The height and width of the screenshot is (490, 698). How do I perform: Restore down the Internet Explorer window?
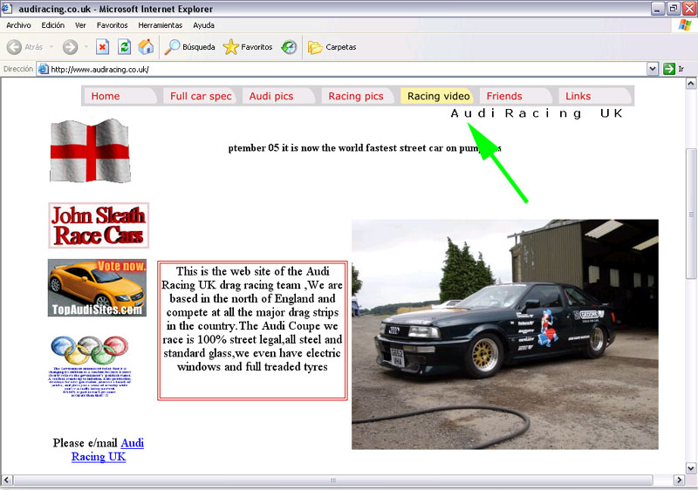673,9
